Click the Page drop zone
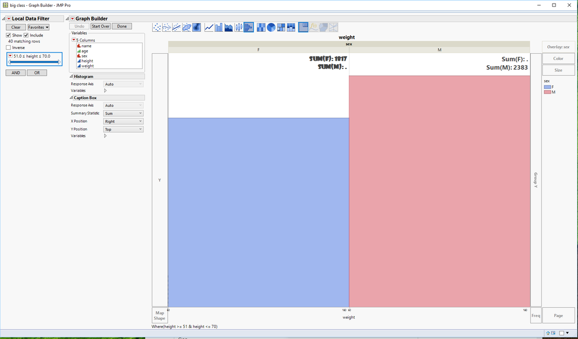The width and height of the screenshot is (578, 339). (558, 315)
